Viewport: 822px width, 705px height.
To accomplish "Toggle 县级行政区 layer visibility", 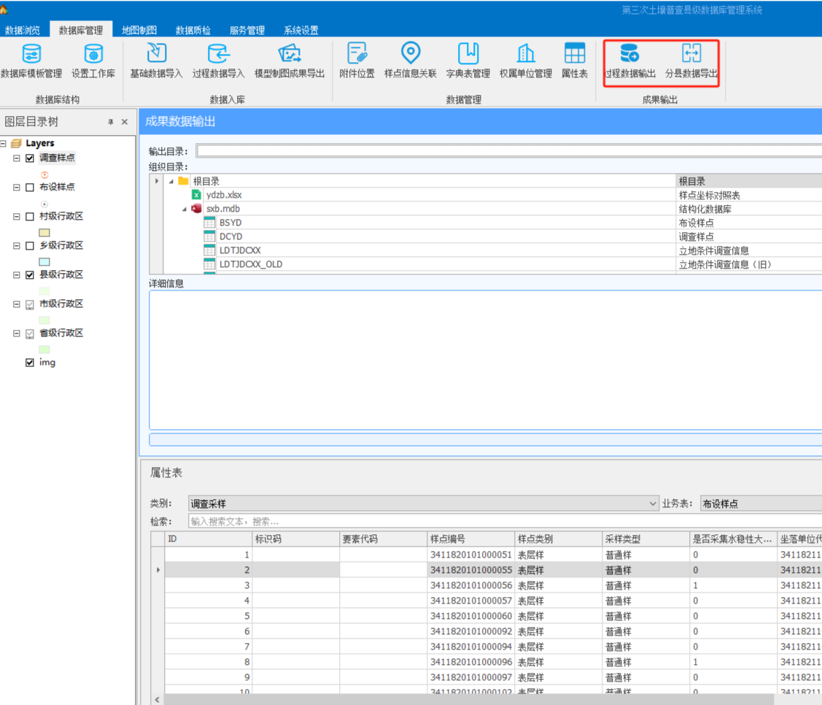I will click(x=30, y=275).
